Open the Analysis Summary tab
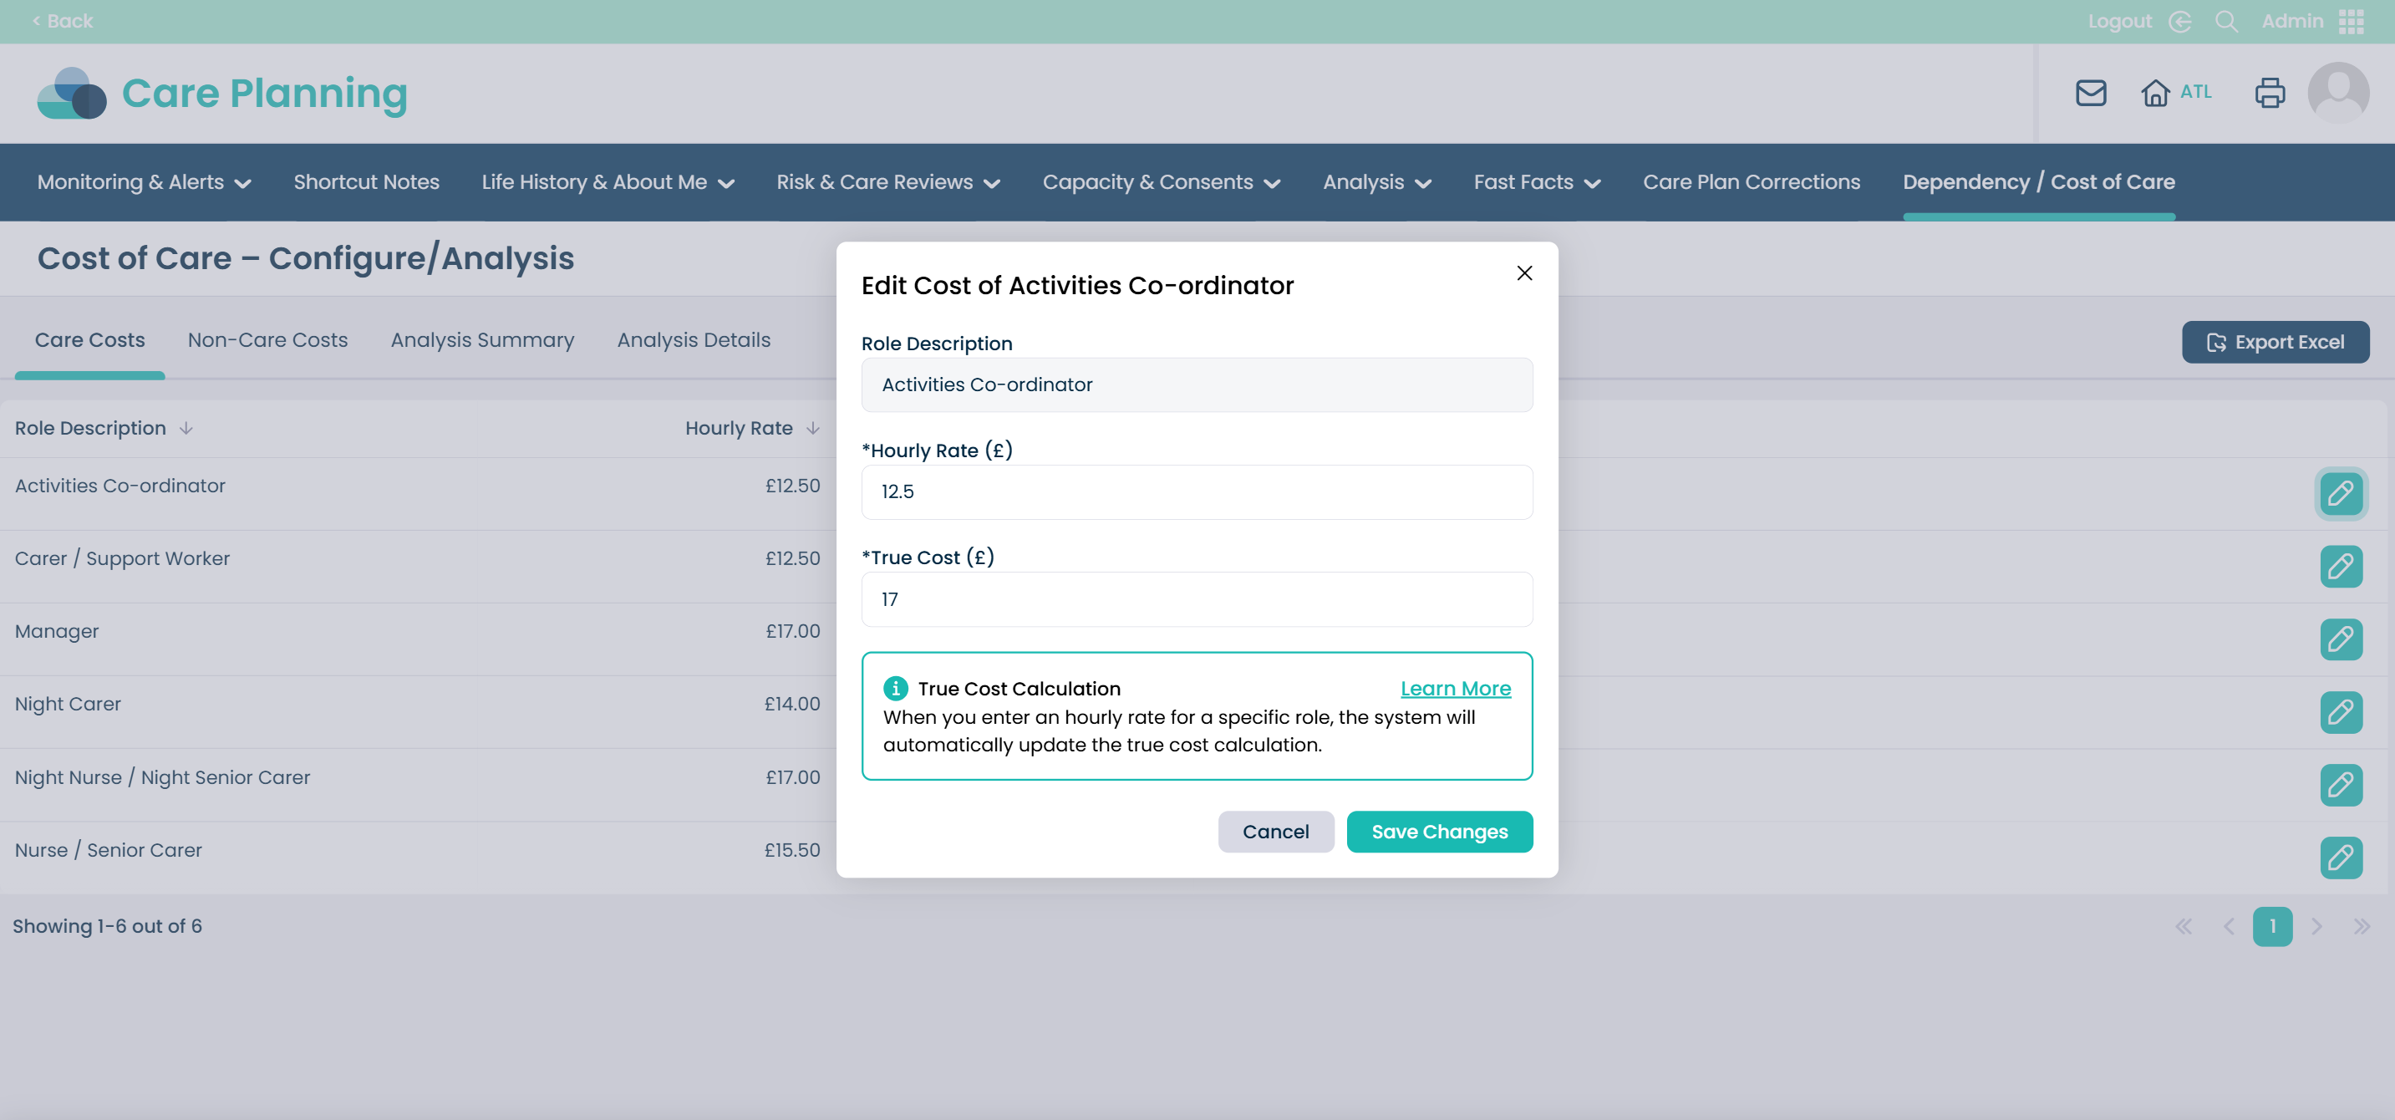Viewport: 2395px width, 1120px height. 481,340
